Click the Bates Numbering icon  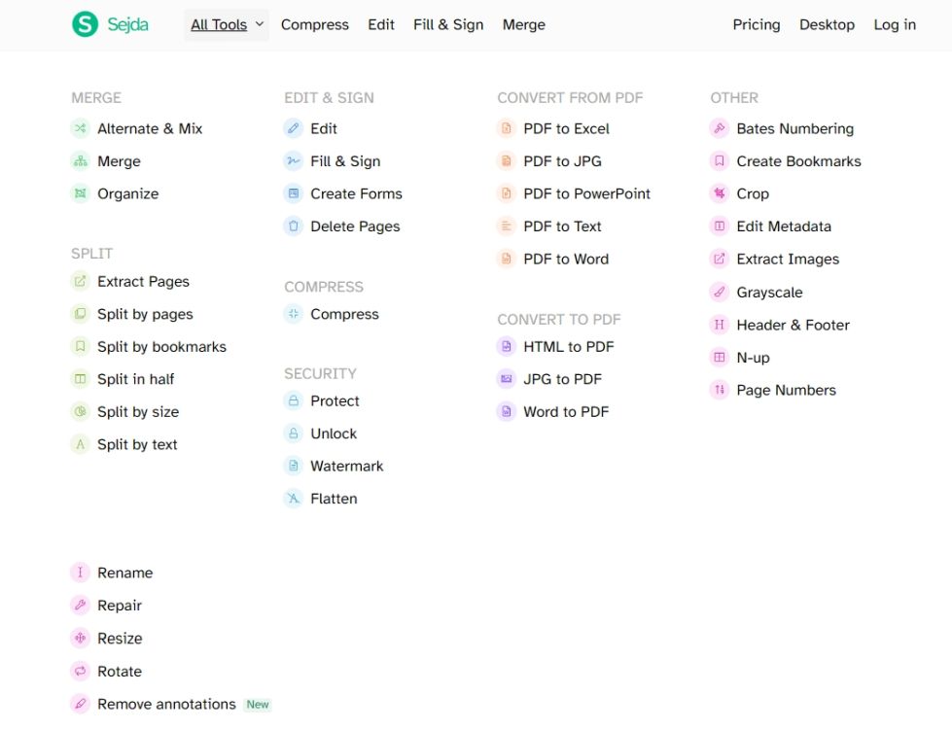[720, 128]
